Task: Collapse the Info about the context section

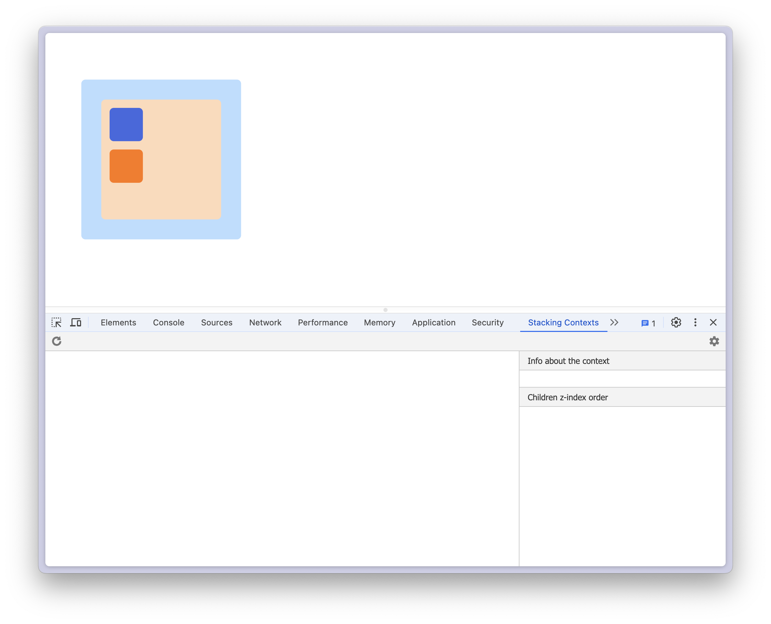Action: pyautogui.click(x=568, y=361)
